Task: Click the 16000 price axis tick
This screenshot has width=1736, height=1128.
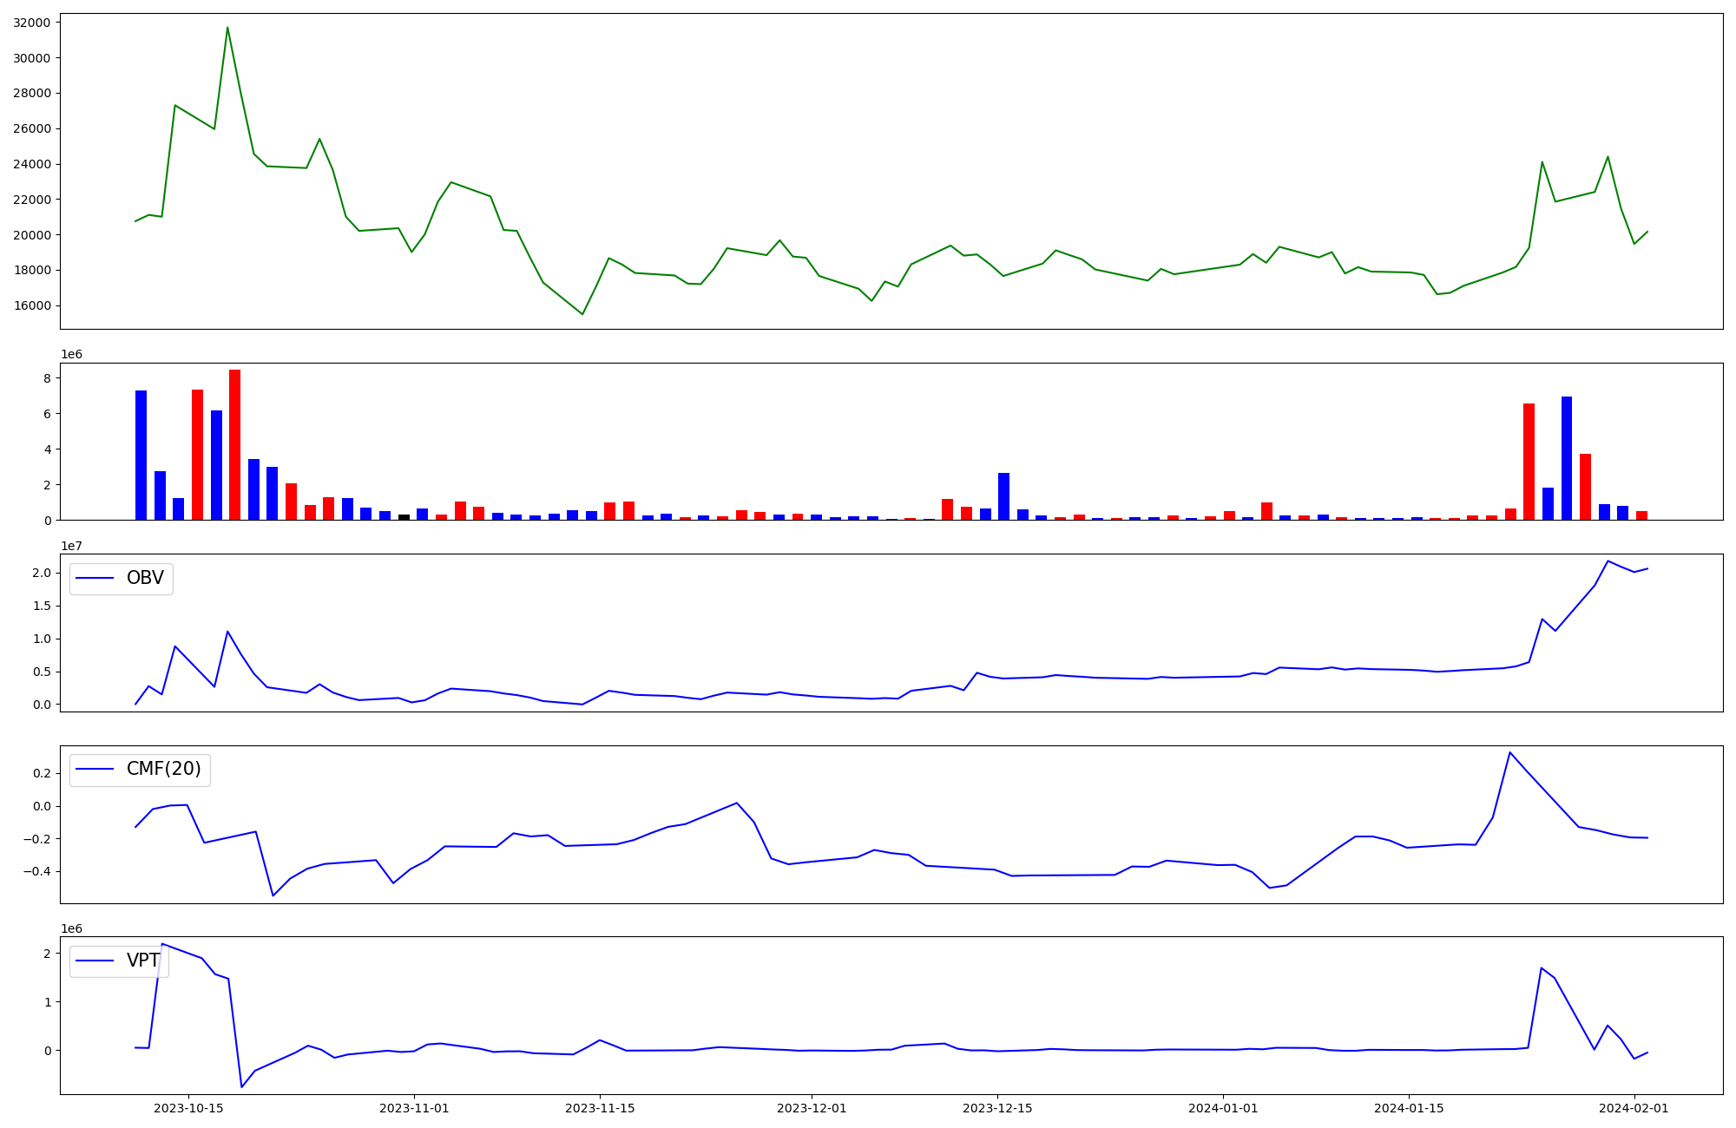Action: coord(32,305)
